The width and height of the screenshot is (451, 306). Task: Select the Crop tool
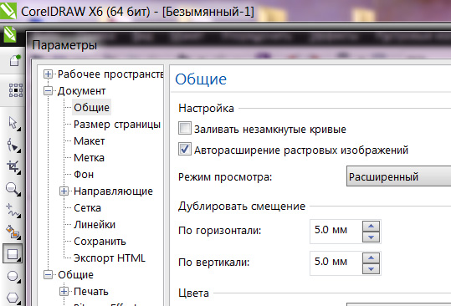pyautogui.click(x=13, y=166)
